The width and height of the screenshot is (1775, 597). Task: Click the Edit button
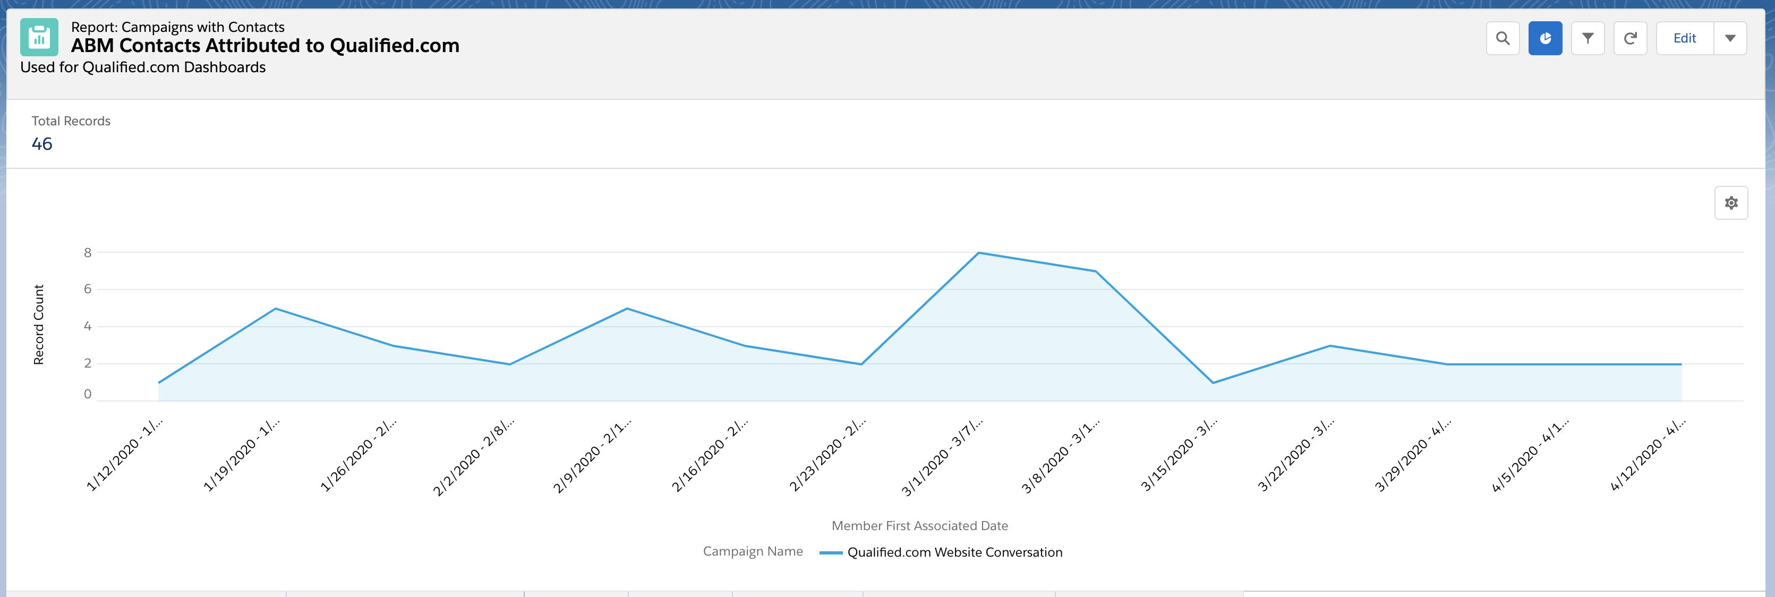coord(1685,39)
